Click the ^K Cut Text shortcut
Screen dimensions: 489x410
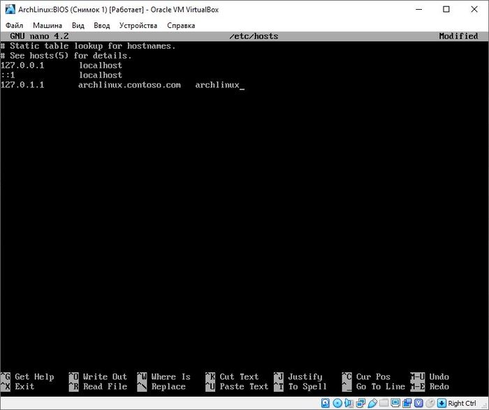232,377
